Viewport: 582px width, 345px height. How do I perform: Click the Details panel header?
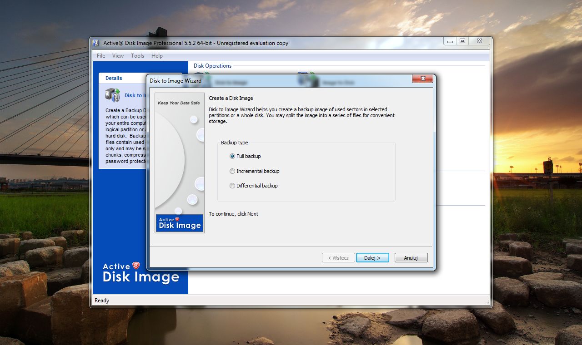point(114,78)
